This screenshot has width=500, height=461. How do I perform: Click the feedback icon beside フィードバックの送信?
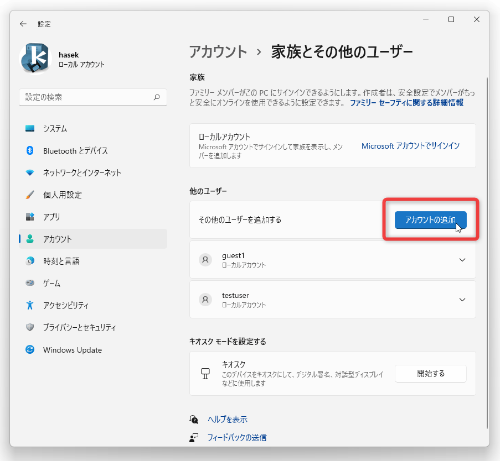click(194, 438)
